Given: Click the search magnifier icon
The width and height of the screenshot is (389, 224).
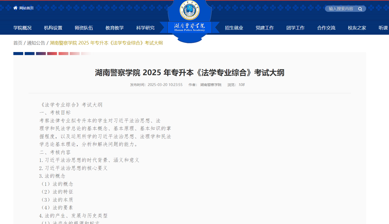Looking at the screenshot, I should pyautogui.click(x=360, y=9).
